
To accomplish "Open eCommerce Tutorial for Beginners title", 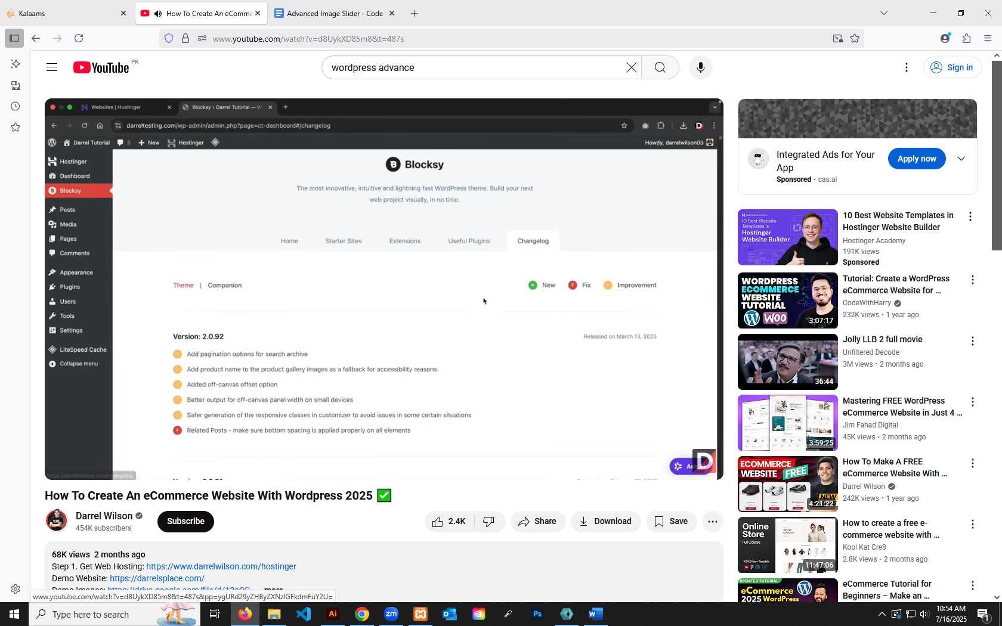I will pyautogui.click(x=887, y=590).
